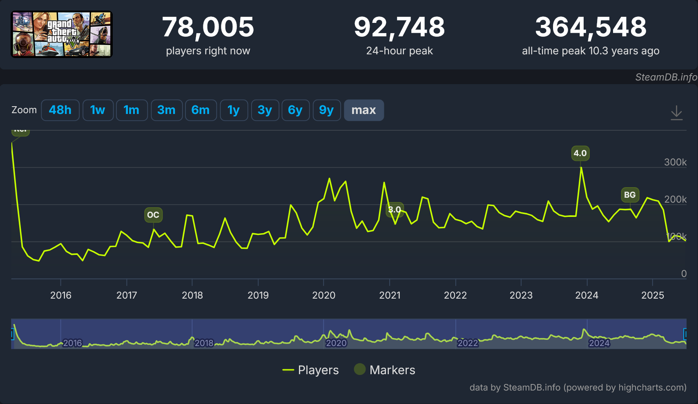Set zoom range to 6y
The image size is (698, 404).
[x=295, y=110]
